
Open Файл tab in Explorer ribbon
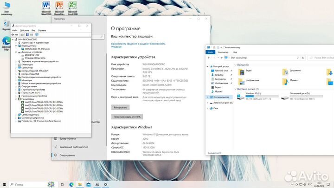(211, 52)
